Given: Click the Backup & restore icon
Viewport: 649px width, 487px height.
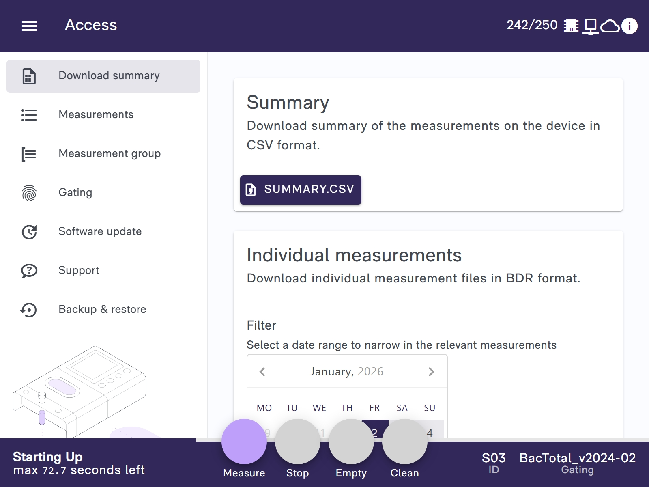Looking at the screenshot, I should (x=29, y=310).
